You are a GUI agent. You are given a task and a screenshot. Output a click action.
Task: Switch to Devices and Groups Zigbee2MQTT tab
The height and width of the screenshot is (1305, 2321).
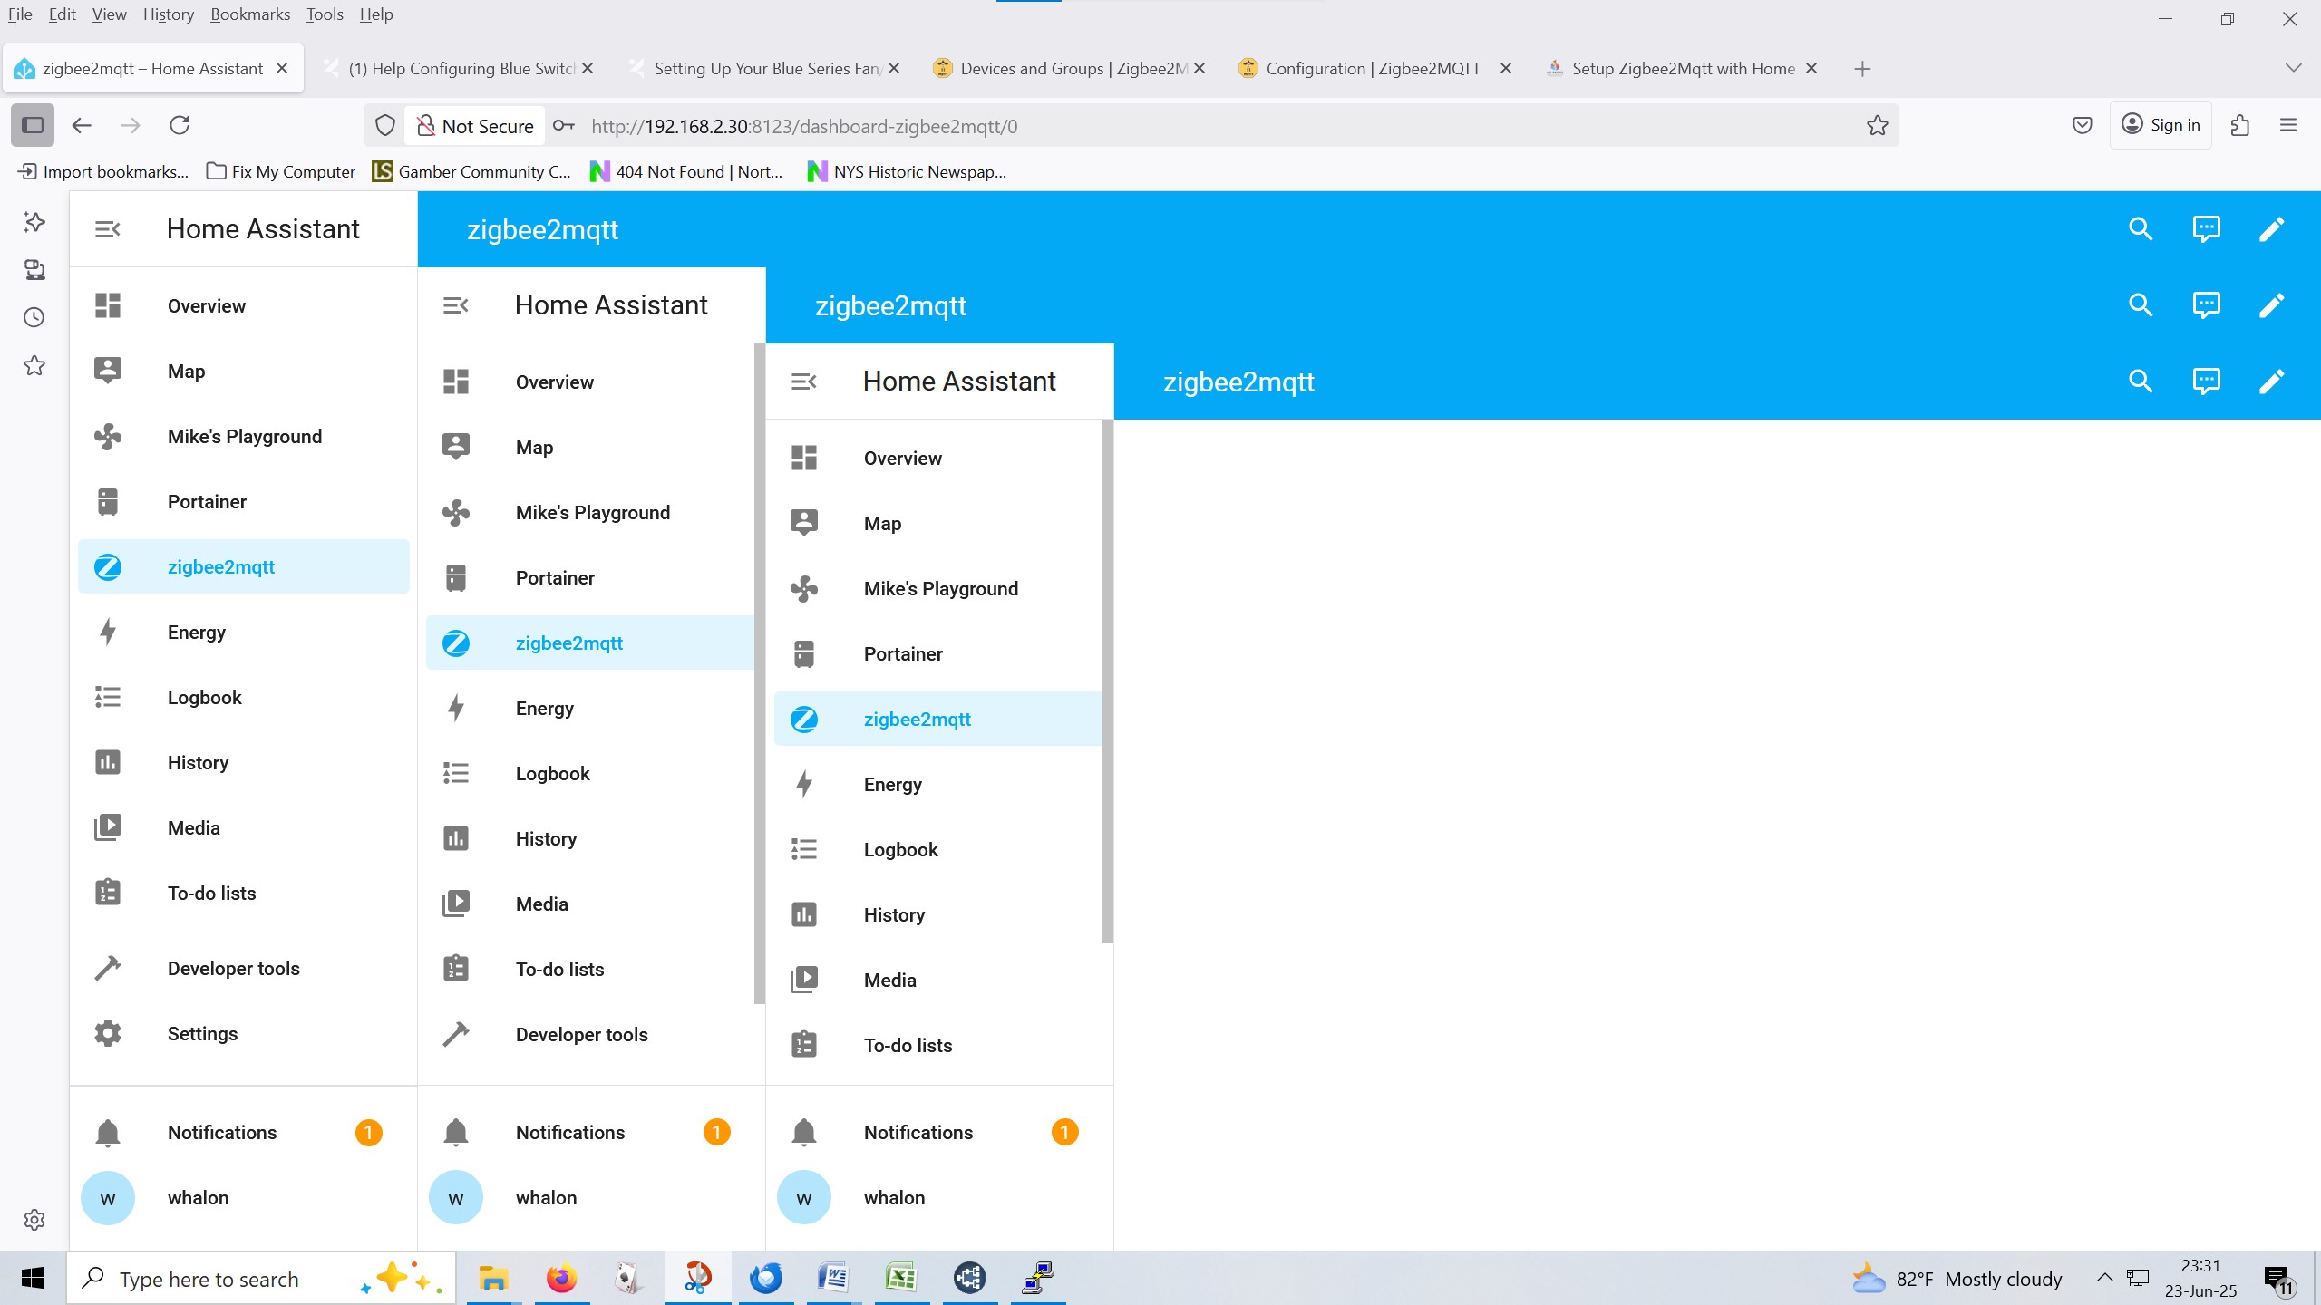tap(1070, 68)
